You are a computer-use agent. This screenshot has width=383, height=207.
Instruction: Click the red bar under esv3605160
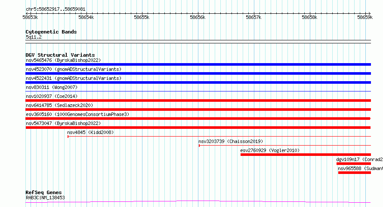point(198,119)
